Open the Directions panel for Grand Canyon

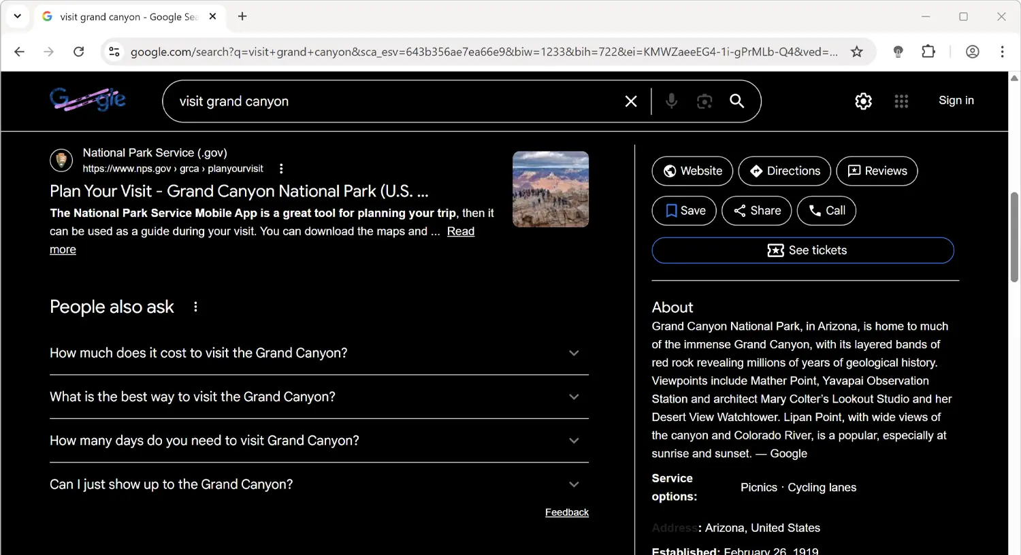[784, 171]
